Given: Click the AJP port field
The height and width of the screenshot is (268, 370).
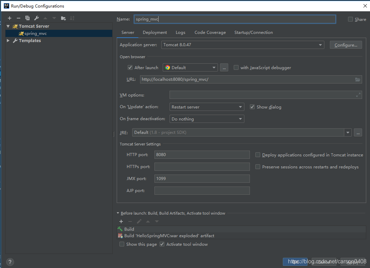Looking at the screenshot, I should coord(202,191).
